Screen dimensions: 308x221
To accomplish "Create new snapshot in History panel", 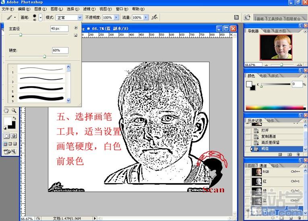I will click(x=289, y=155).
